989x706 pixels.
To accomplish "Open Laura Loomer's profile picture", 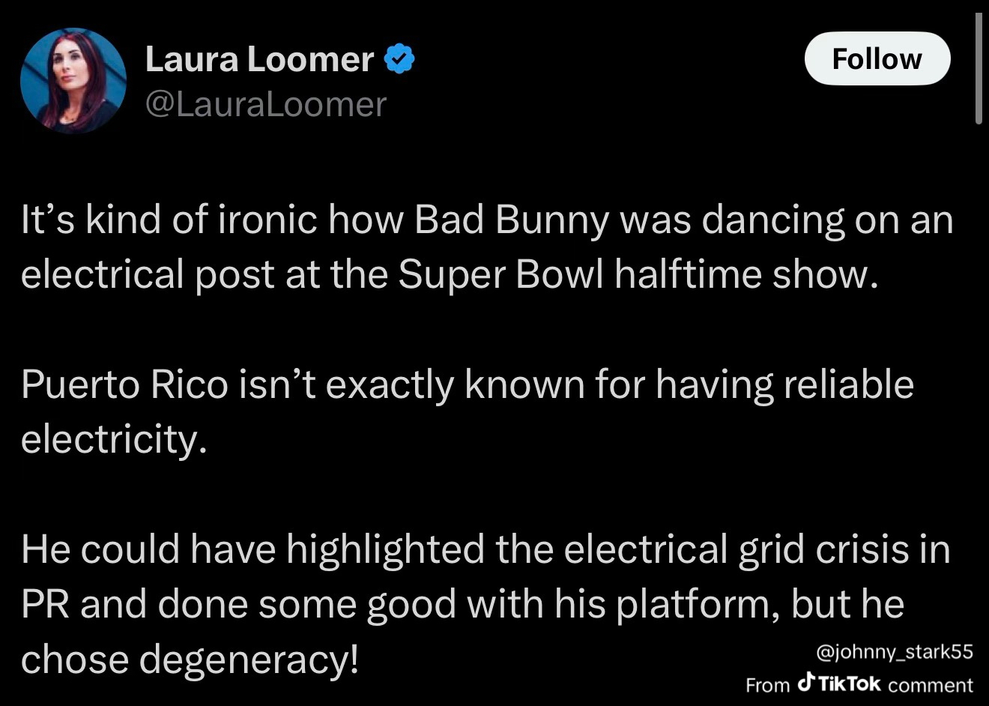I will pos(73,81).
